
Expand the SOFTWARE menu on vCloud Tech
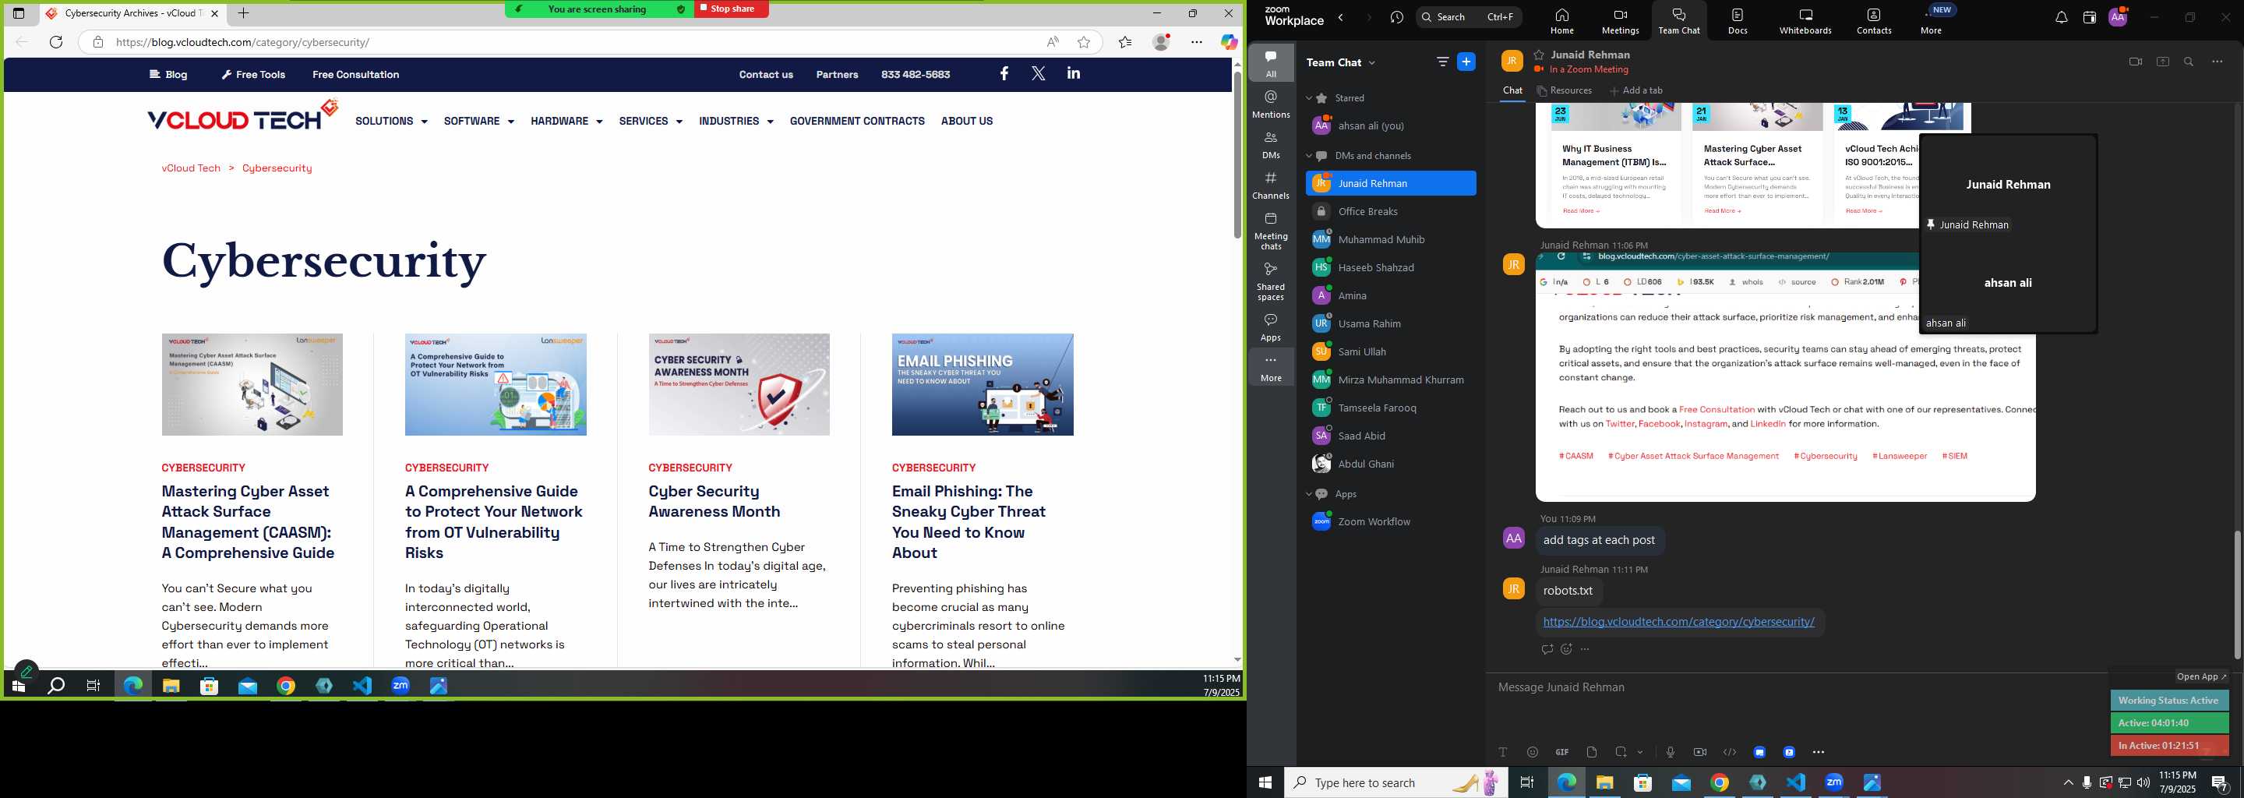479,121
